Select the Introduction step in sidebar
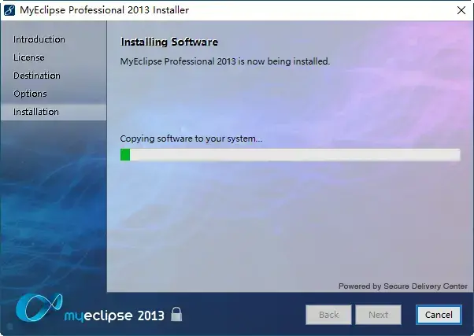The height and width of the screenshot is (336, 474). tap(39, 39)
